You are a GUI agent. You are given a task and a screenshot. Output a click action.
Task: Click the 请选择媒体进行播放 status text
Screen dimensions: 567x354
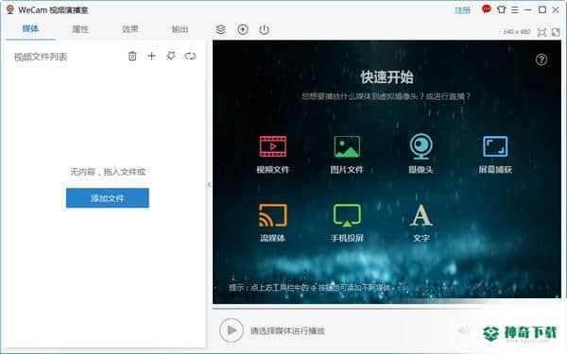tap(288, 330)
